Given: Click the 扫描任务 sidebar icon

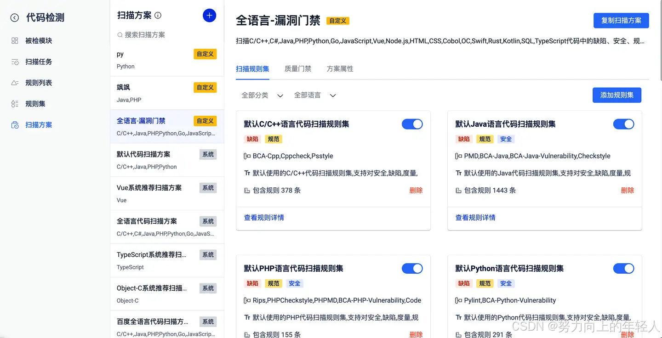Looking at the screenshot, I should [x=15, y=62].
